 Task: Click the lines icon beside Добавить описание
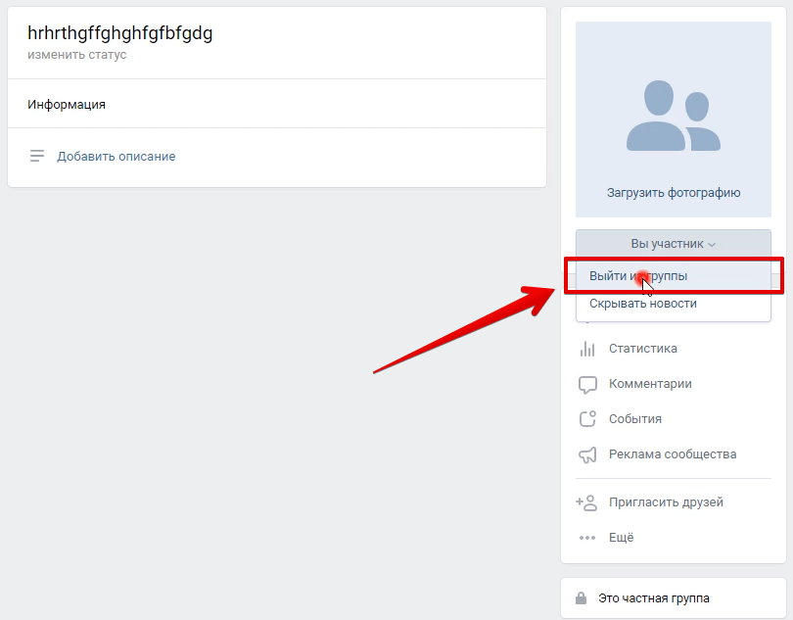tap(37, 156)
